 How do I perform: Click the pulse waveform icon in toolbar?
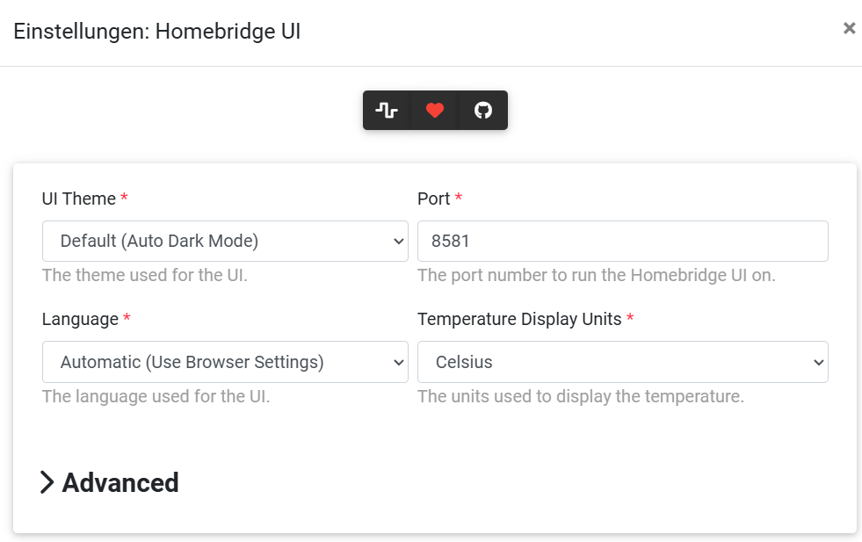click(387, 111)
